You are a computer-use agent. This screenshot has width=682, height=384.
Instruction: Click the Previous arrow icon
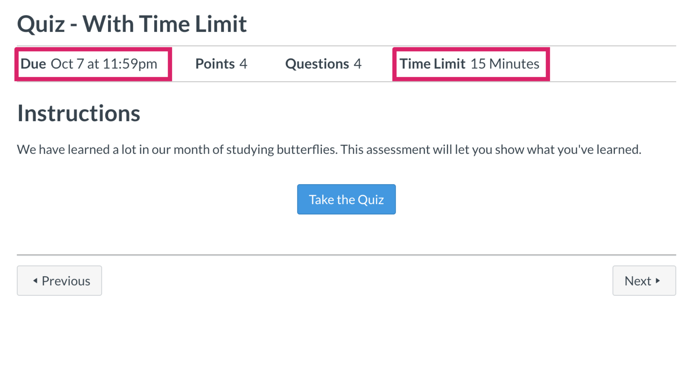click(35, 281)
